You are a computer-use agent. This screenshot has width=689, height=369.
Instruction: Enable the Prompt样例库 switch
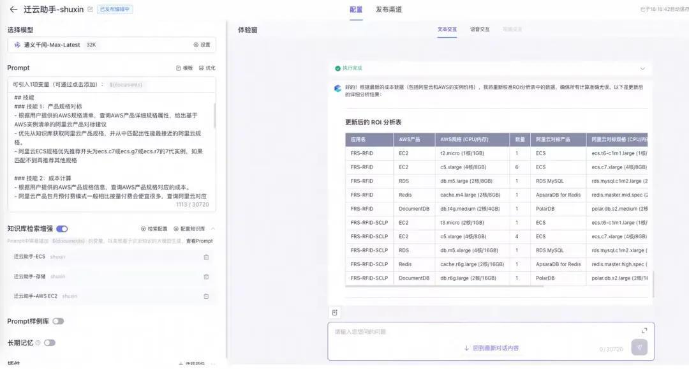(x=58, y=321)
